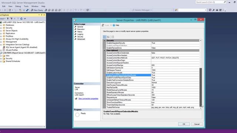Open the Window menu
This screenshot has height=133, width=237.
coord(35,6)
